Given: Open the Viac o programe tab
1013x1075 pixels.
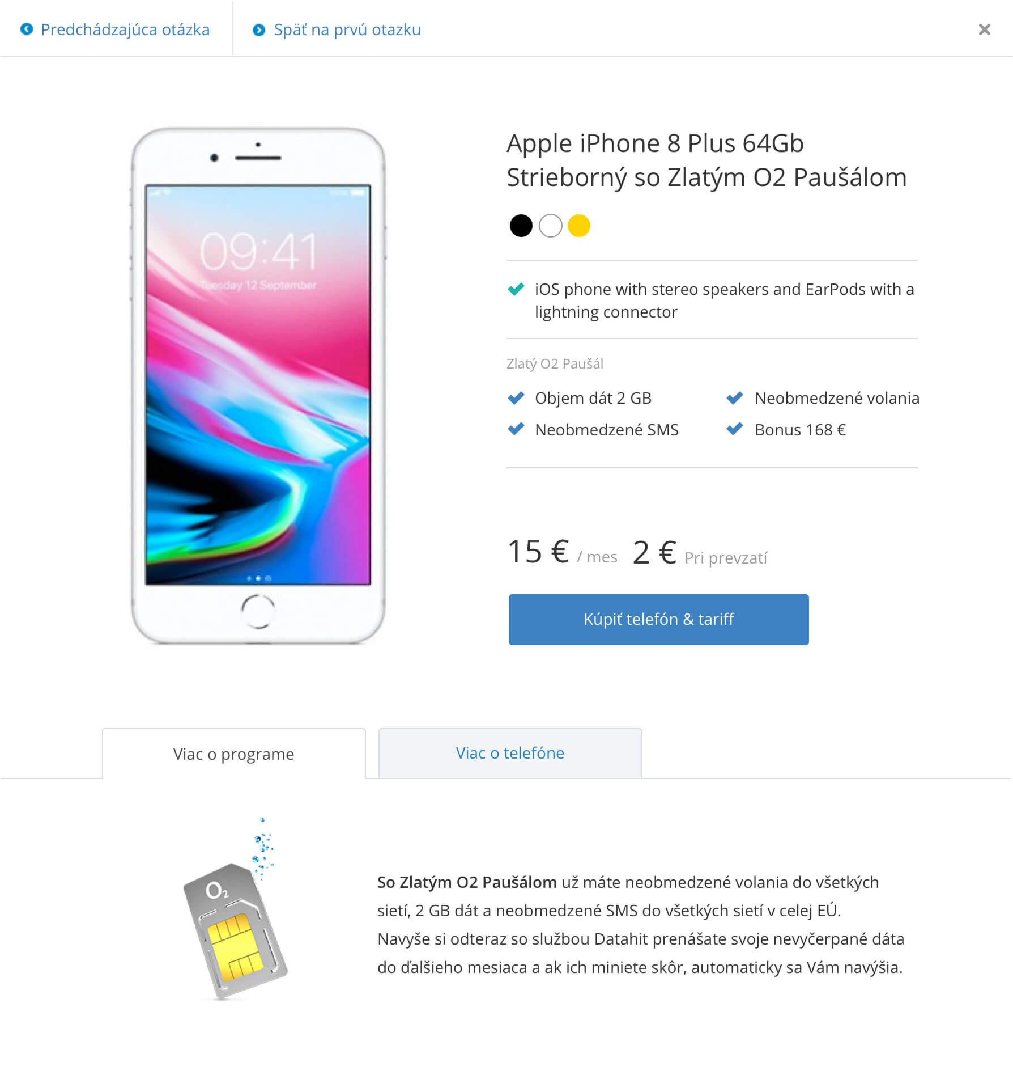Looking at the screenshot, I should click(234, 754).
